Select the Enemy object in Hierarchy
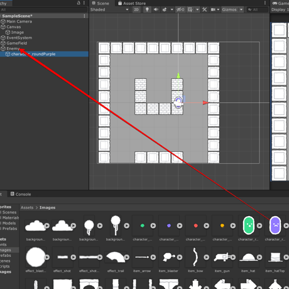The image size is (289, 289). [x=13, y=48]
